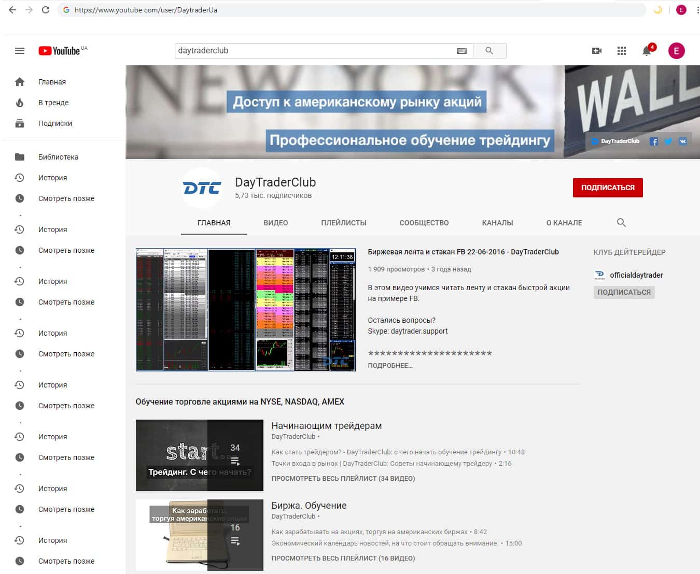This screenshot has height=574, width=700.
Task: Play the featured FB video thumbnail
Action: [x=245, y=309]
